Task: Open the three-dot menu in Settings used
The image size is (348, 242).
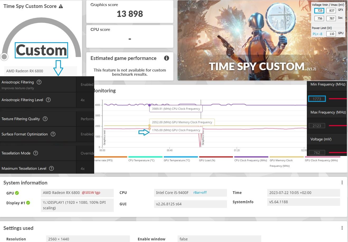Action: tap(342, 228)
